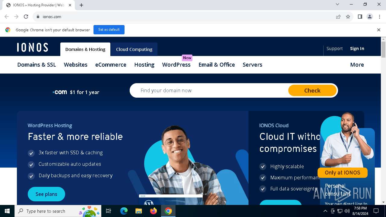Launch Microsoft Edge from taskbar
Screen dimensions: 386x217
tap(124, 211)
